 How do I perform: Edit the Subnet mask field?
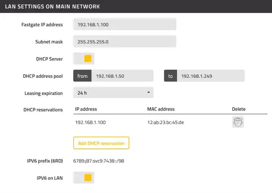point(125,42)
